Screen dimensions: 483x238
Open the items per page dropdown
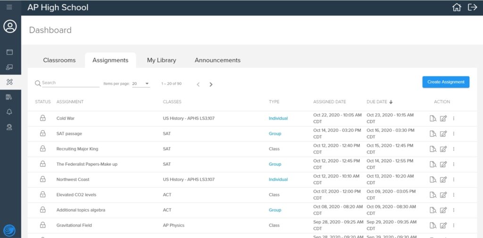click(141, 84)
